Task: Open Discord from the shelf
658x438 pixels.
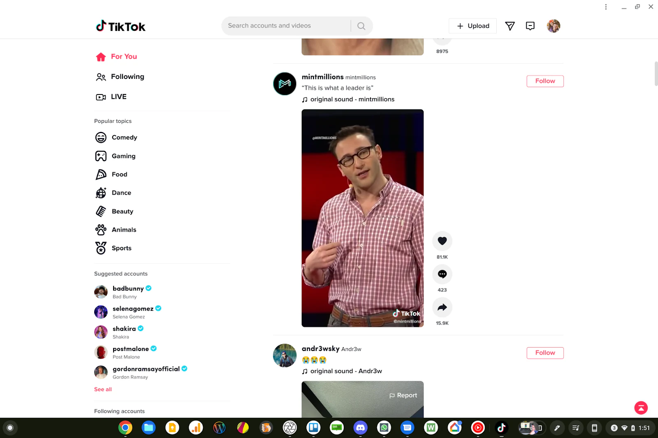Action: (x=360, y=428)
